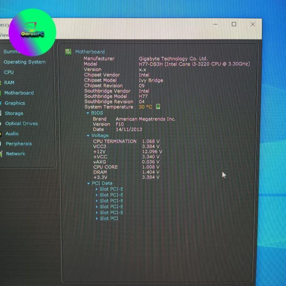Select Optical Drives in sidebar
This screenshot has width=286, height=286.
(21, 123)
